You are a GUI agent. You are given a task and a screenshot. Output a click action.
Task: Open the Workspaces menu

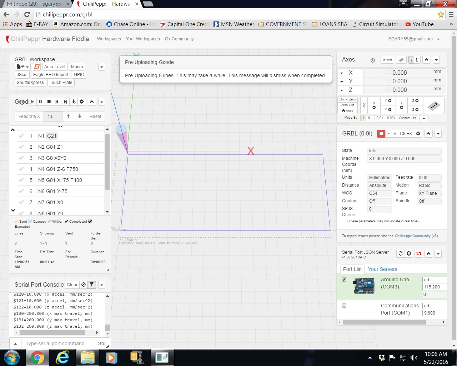click(x=109, y=39)
